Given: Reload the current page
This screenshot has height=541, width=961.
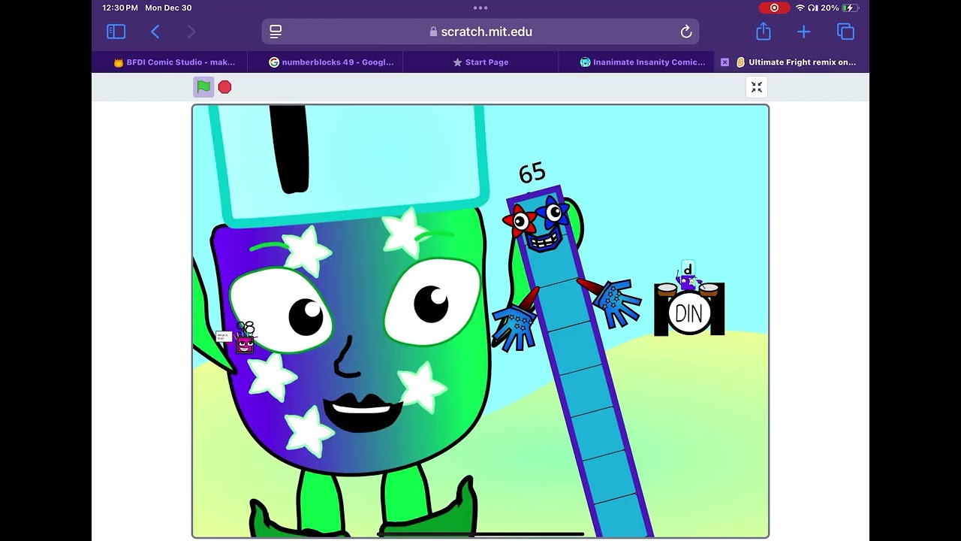Looking at the screenshot, I should 686,32.
